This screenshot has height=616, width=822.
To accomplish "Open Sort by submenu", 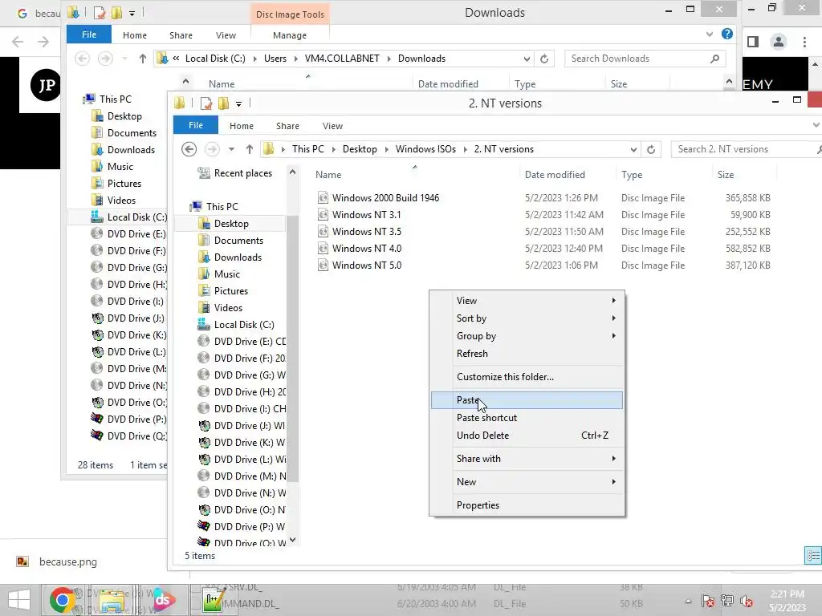I will [x=527, y=318].
